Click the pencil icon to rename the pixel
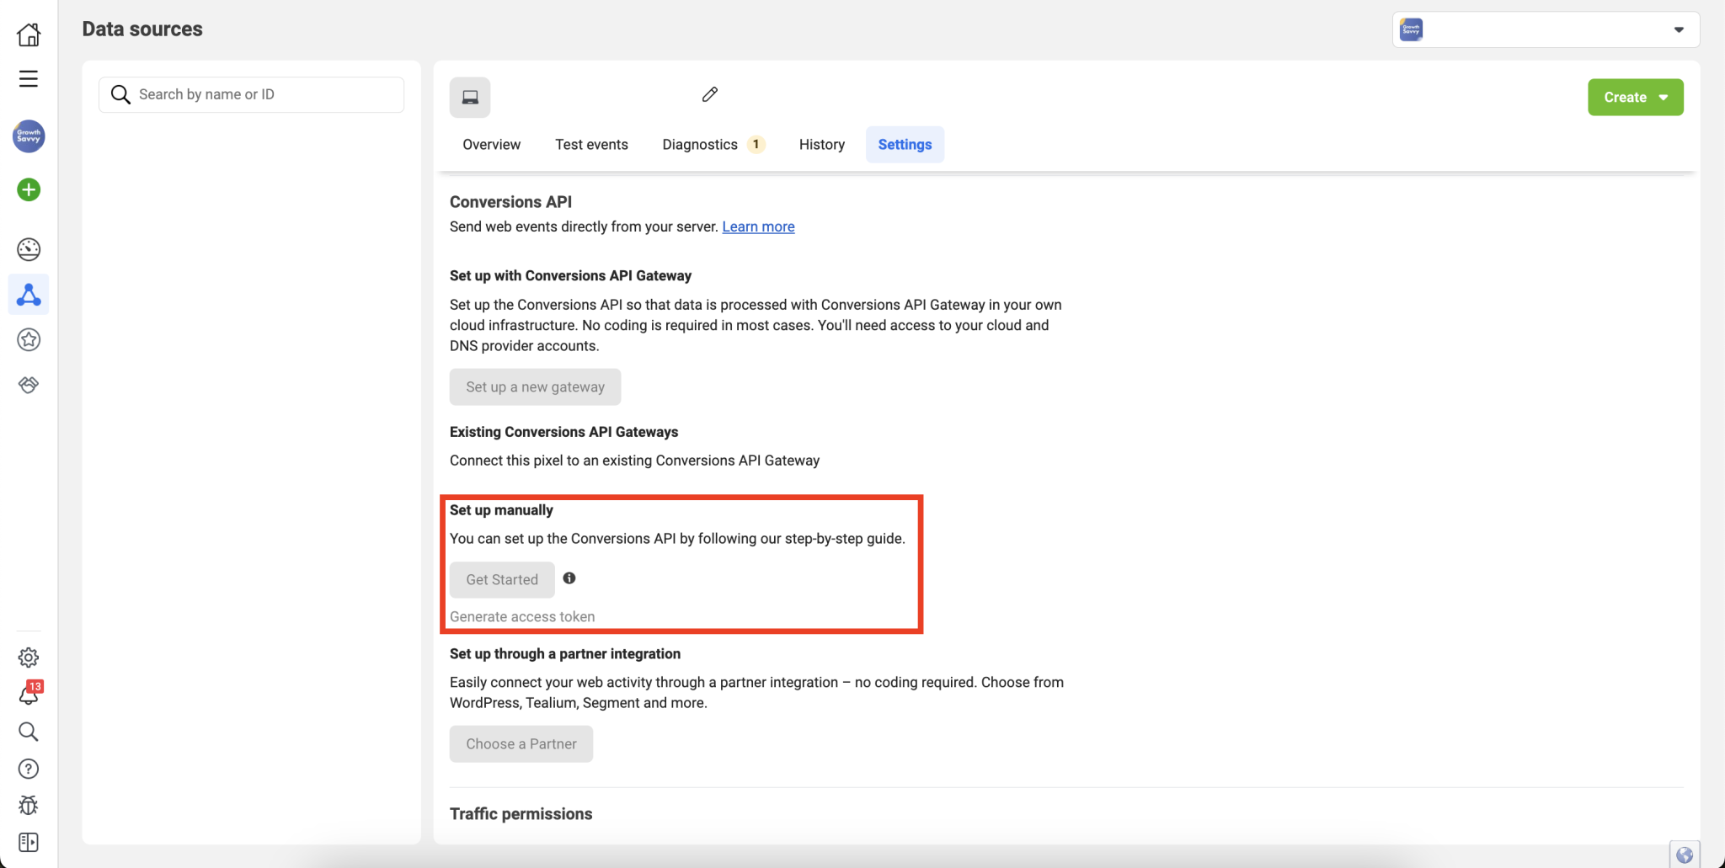Viewport: 1725px width, 868px height. point(708,94)
